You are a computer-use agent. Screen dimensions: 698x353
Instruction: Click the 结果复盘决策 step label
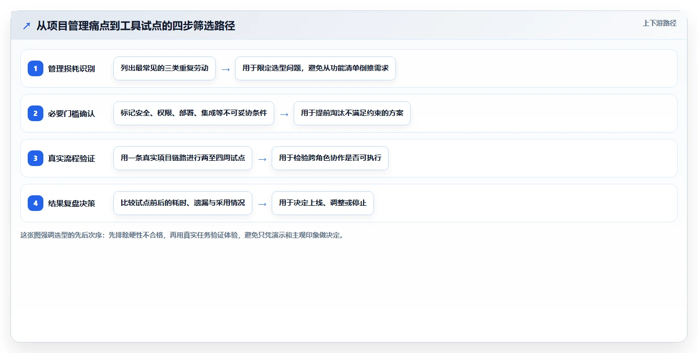pos(72,203)
